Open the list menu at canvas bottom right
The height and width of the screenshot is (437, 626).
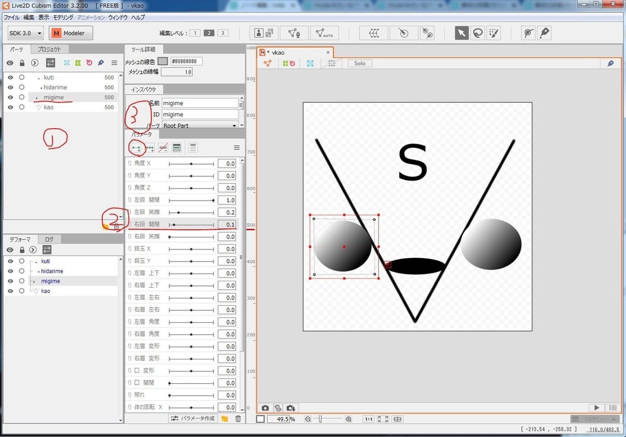pos(612,407)
